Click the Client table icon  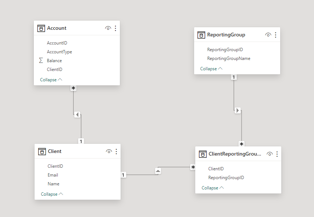coord(42,152)
